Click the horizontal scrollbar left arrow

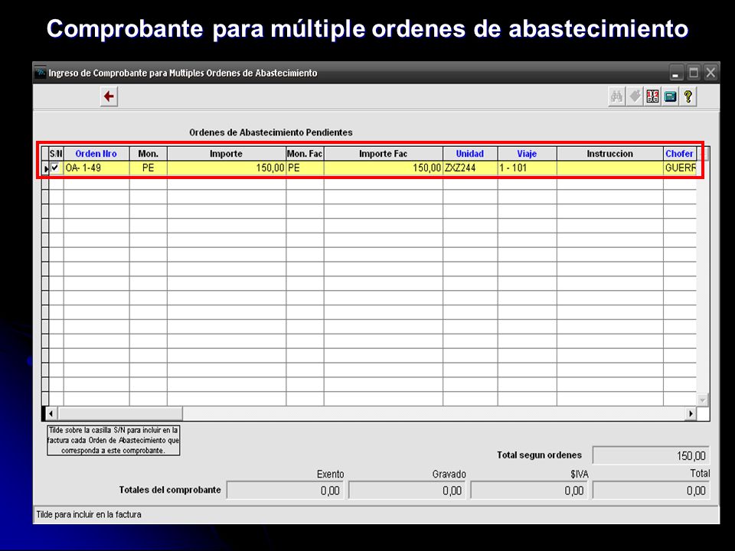point(51,414)
